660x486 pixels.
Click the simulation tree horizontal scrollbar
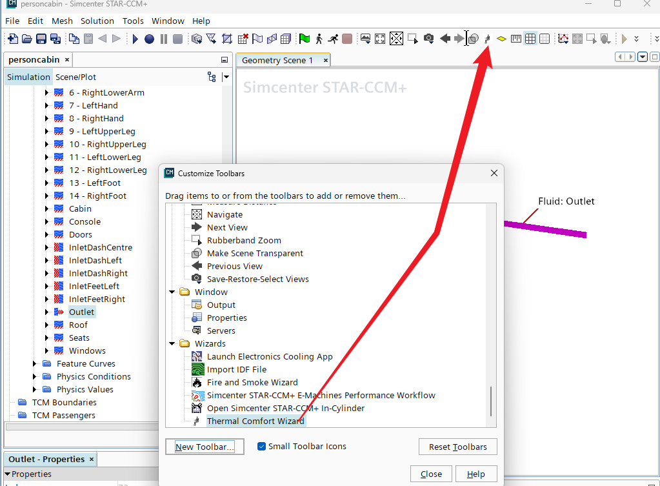pos(82,427)
